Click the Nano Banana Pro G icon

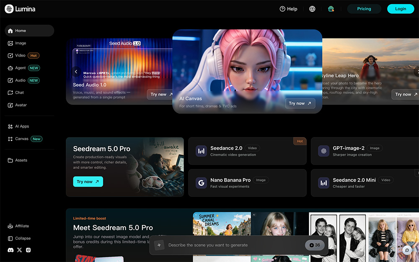[201, 183]
